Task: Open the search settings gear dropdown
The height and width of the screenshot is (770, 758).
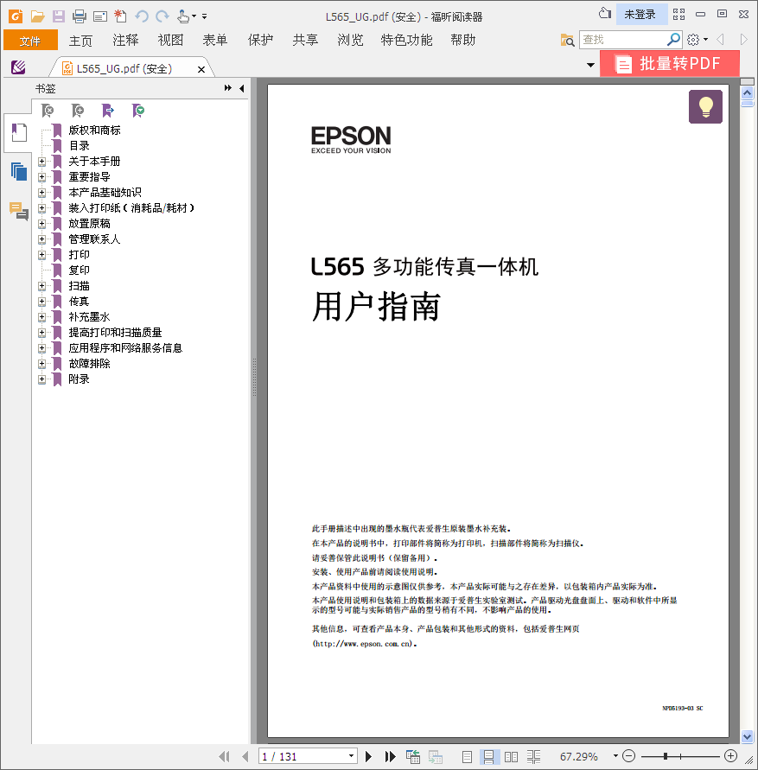Action: (x=697, y=39)
